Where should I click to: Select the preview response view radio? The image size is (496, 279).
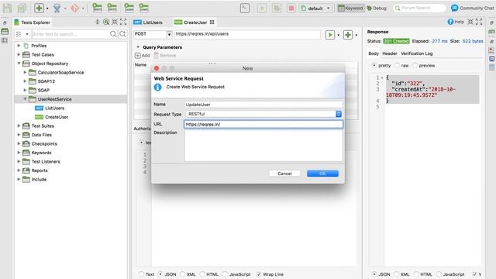415,65
